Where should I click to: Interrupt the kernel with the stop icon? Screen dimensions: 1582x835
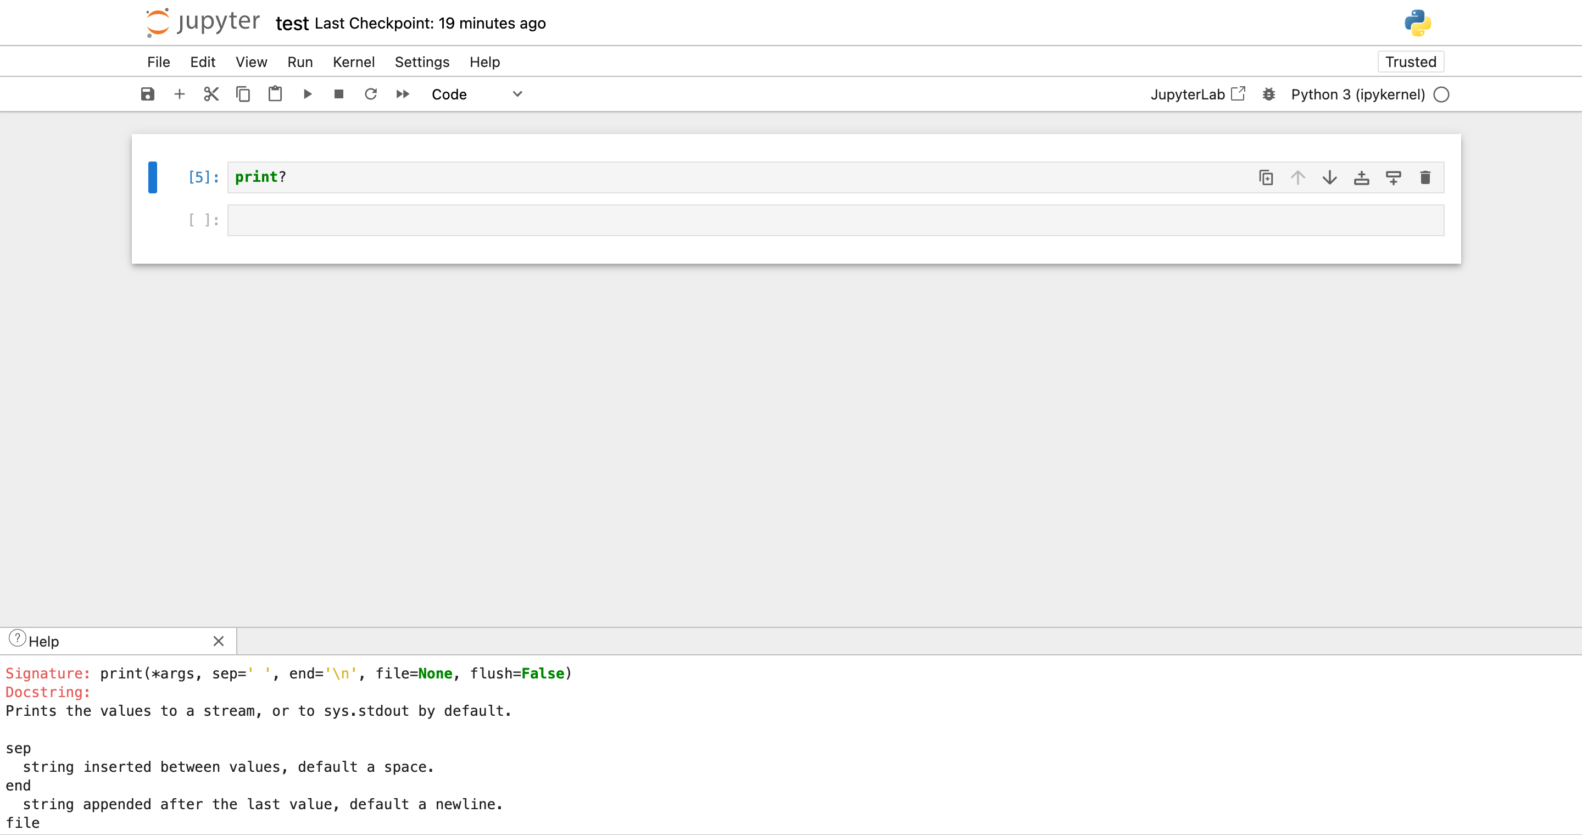[x=338, y=94]
